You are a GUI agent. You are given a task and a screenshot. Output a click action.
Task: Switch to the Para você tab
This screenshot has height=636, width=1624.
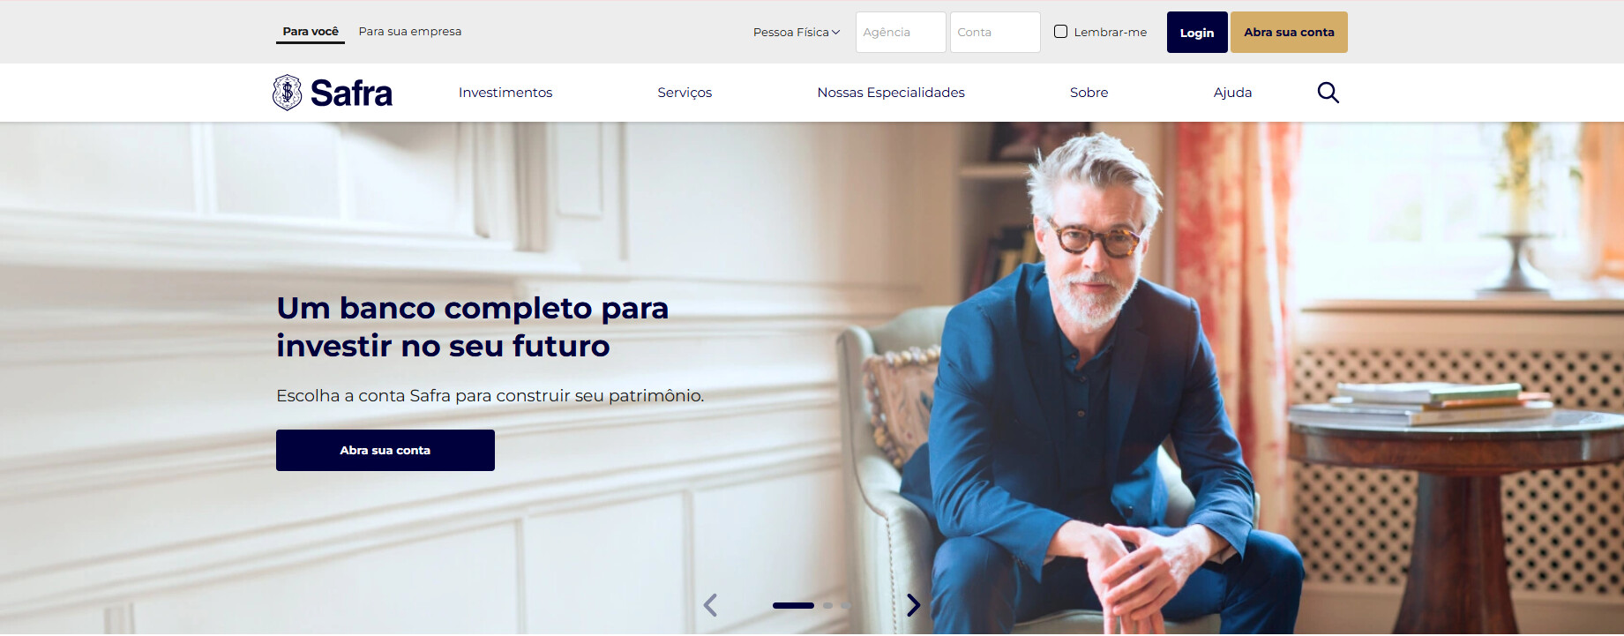311,31
